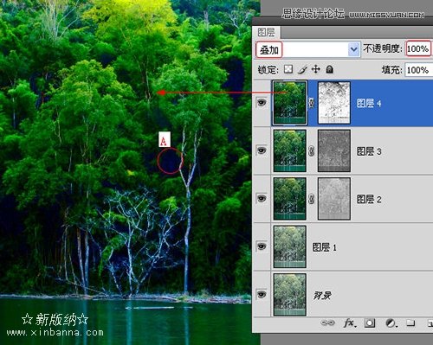Select the 图层 3 layer mask thumbnail
Viewport: 433px width, 345px height.
[334, 150]
